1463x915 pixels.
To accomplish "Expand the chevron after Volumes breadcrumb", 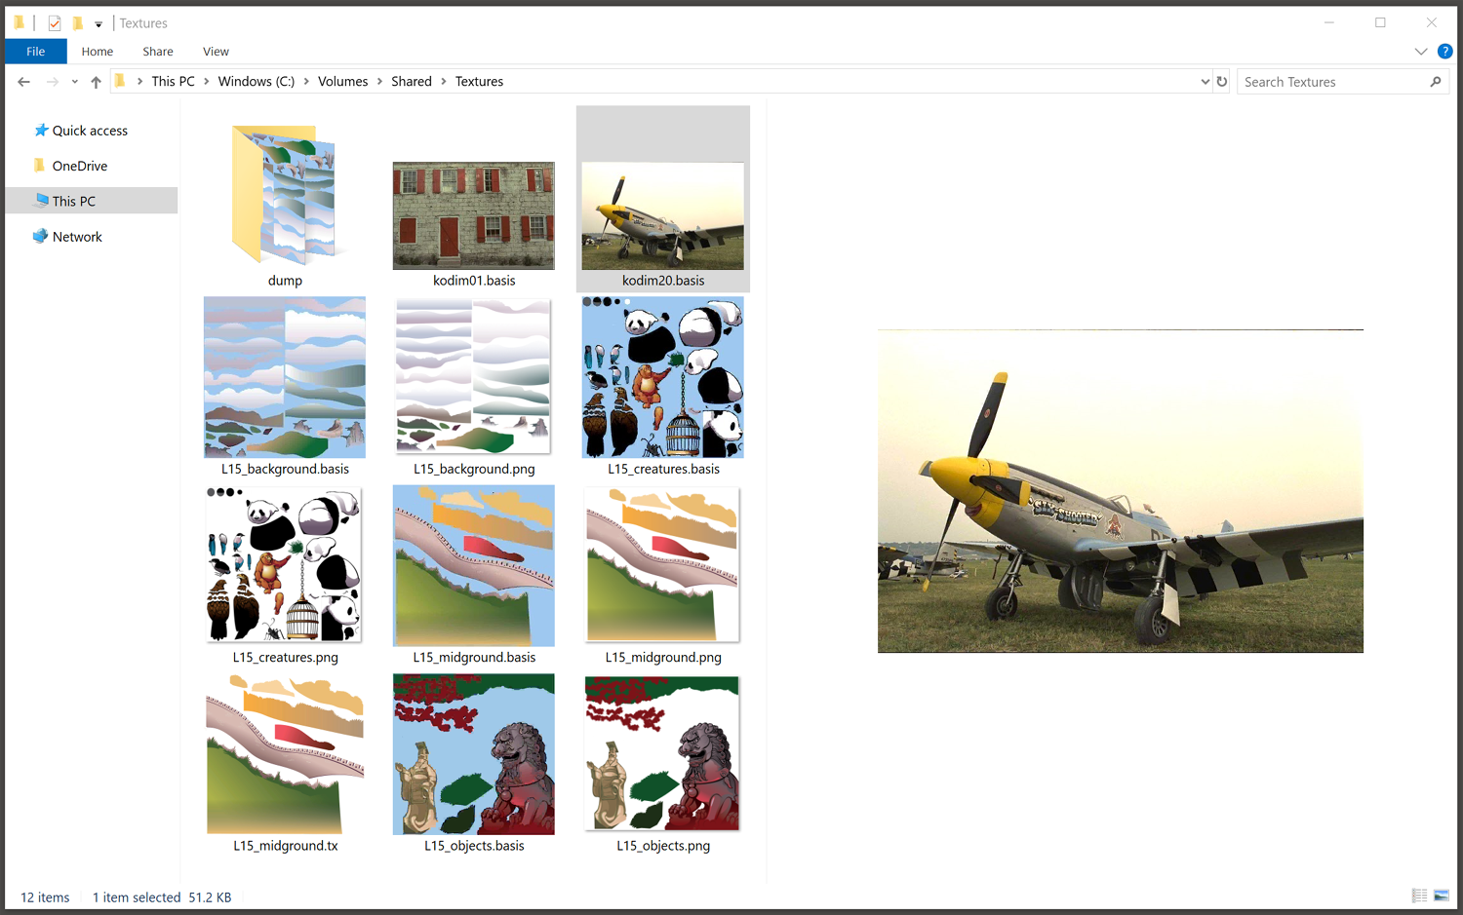I will click(x=380, y=82).
